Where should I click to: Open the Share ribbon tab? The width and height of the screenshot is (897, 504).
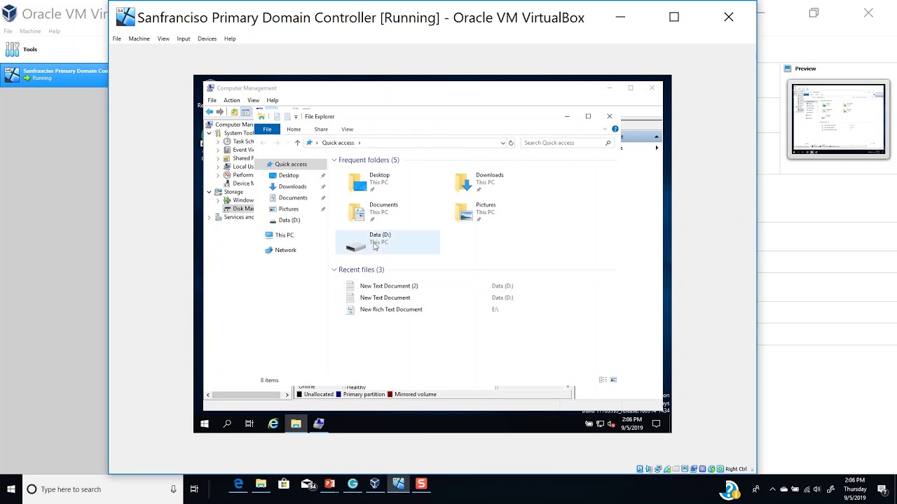(x=321, y=129)
